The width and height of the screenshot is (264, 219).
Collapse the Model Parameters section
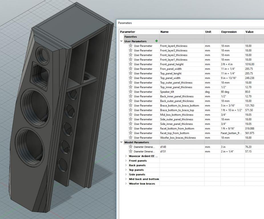(x=121, y=142)
